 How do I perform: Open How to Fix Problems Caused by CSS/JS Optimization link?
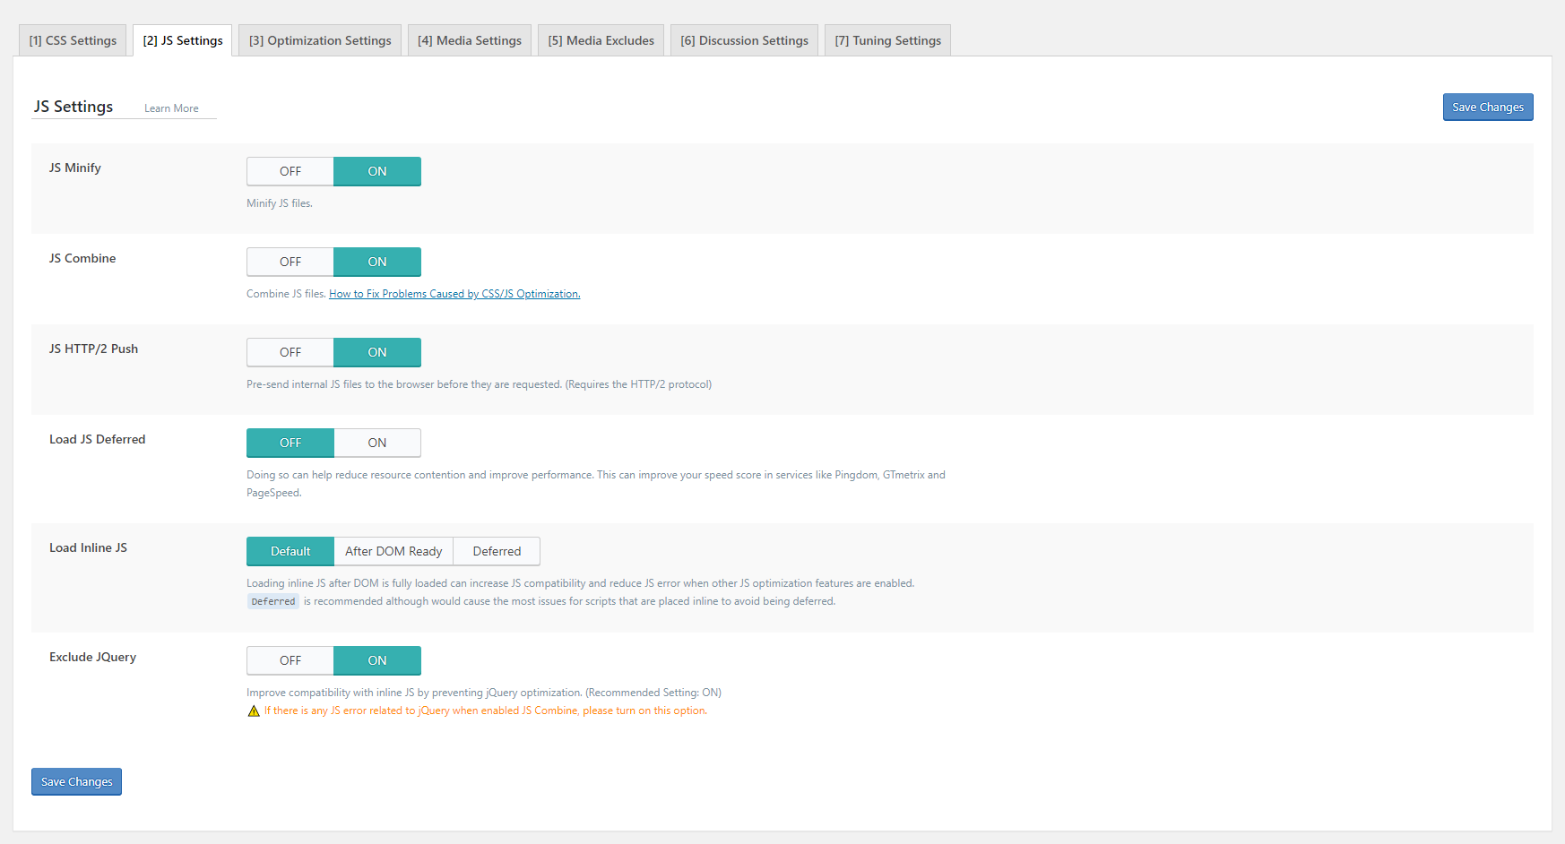pyautogui.click(x=454, y=294)
